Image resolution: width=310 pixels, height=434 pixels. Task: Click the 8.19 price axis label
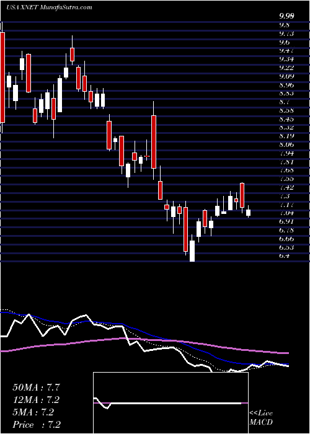tap(286, 136)
